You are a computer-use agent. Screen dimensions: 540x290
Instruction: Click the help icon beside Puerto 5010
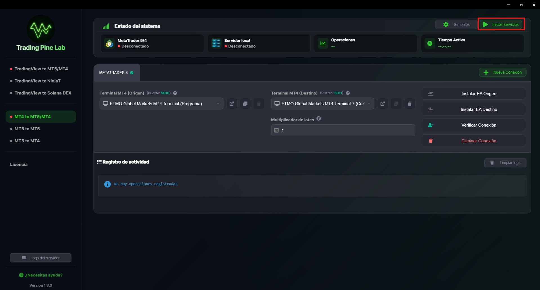[x=175, y=93]
